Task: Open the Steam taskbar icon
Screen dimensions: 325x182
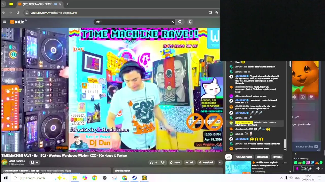Action: (x=134, y=178)
